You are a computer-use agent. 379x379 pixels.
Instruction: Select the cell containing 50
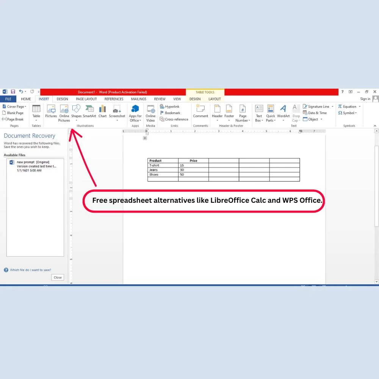coord(193,174)
